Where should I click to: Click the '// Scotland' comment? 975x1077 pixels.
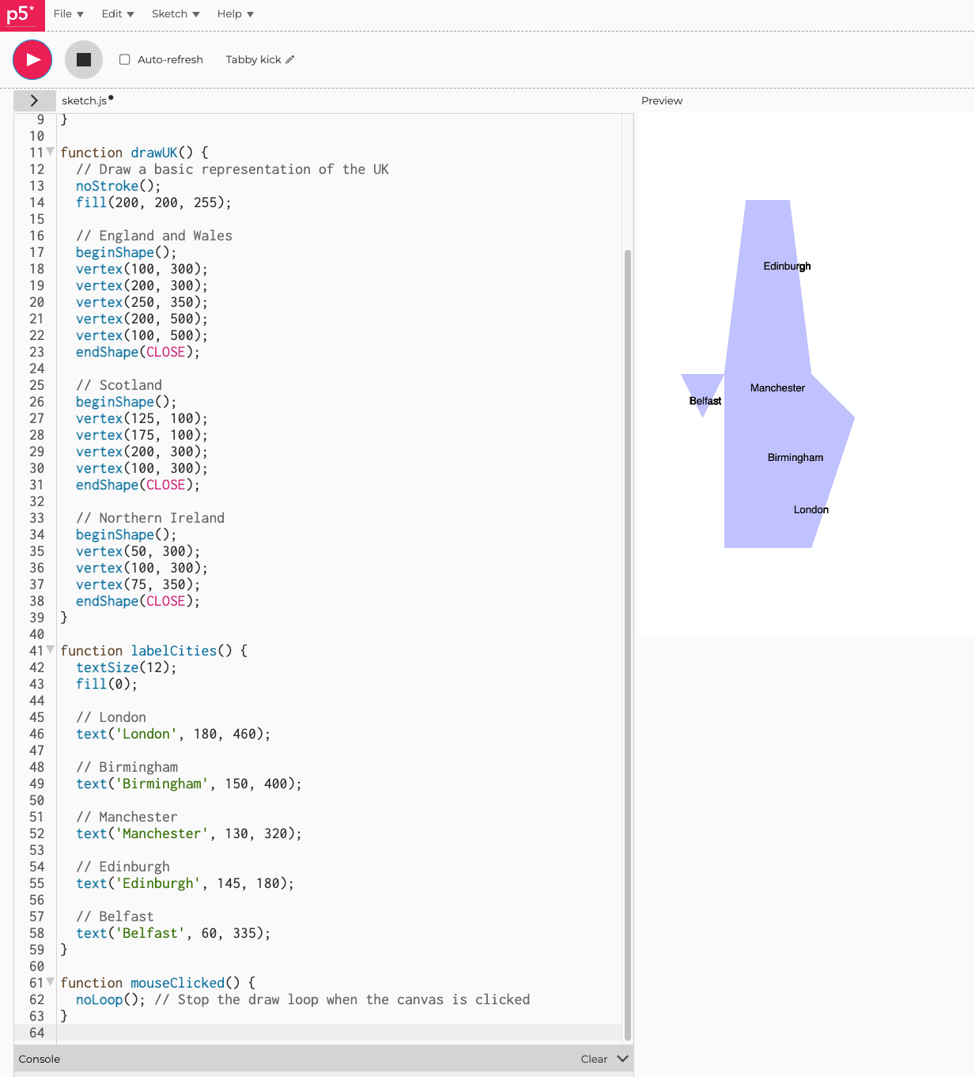[x=119, y=385]
